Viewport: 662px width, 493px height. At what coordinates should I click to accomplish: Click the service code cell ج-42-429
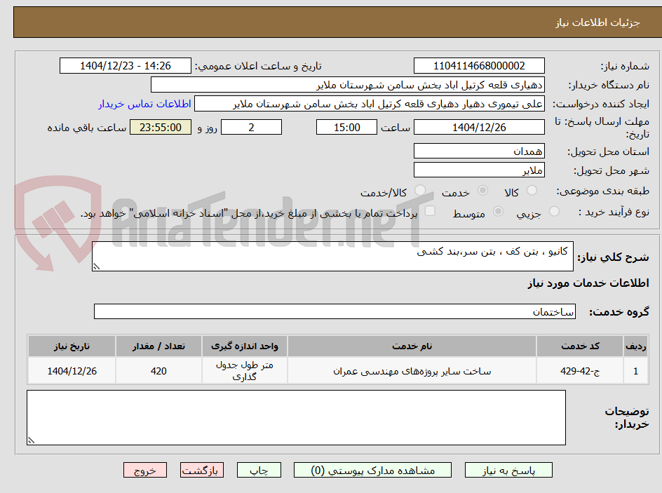pos(580,371)
